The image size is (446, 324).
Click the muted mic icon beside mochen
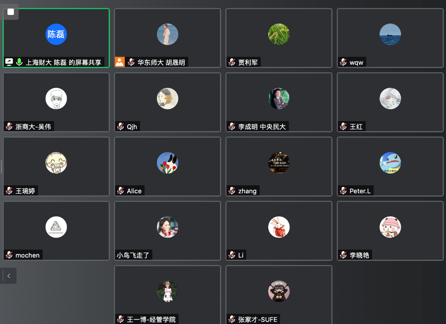coord(9,255)
